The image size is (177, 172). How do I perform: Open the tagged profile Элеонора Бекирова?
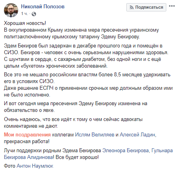(126, 151)
